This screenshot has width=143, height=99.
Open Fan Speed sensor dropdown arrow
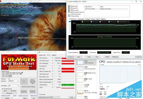click(53, 66)
